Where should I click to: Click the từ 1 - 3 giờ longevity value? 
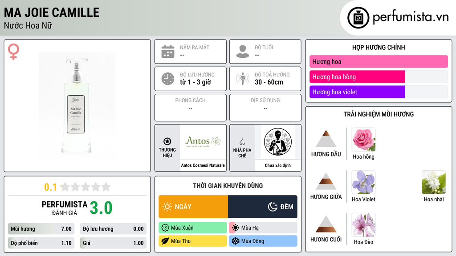pos(195,82)
